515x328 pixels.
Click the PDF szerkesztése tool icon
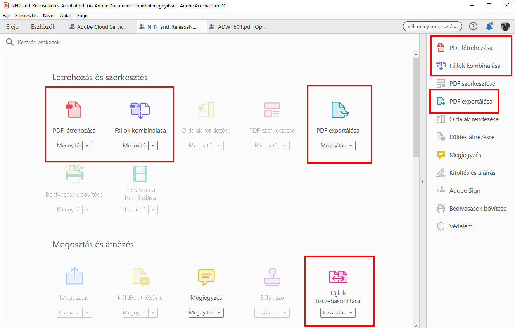[272, 110]
